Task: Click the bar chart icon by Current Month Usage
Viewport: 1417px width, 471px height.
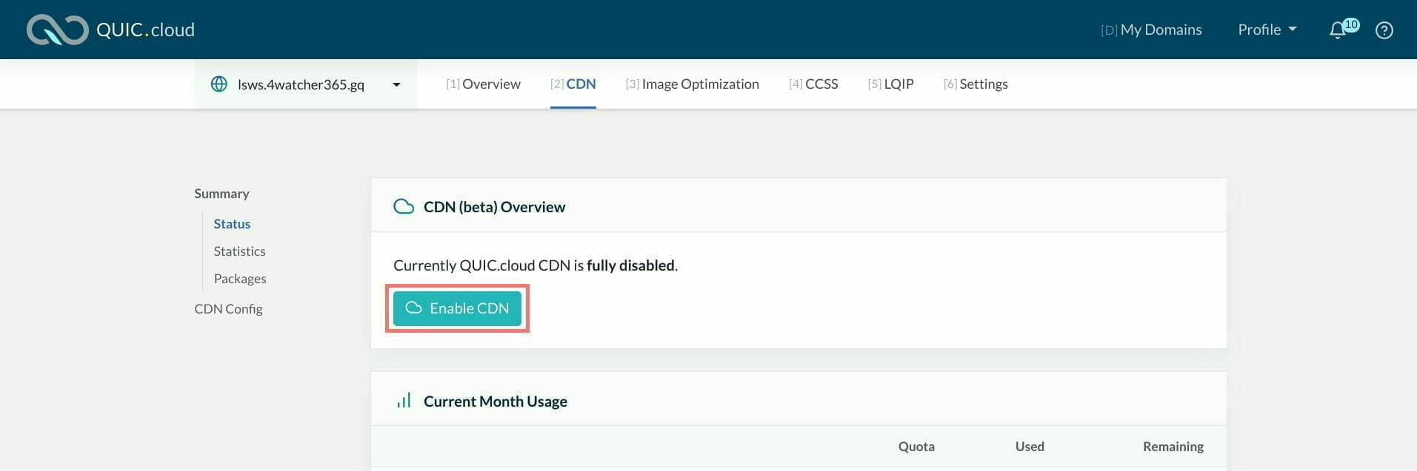Action: [404, 401]
